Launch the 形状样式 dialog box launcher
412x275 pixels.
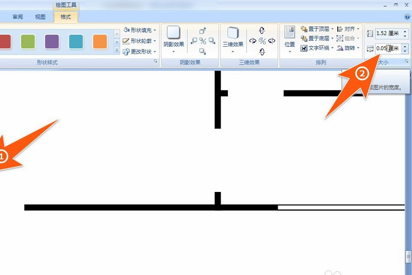(x=155, y=61)
